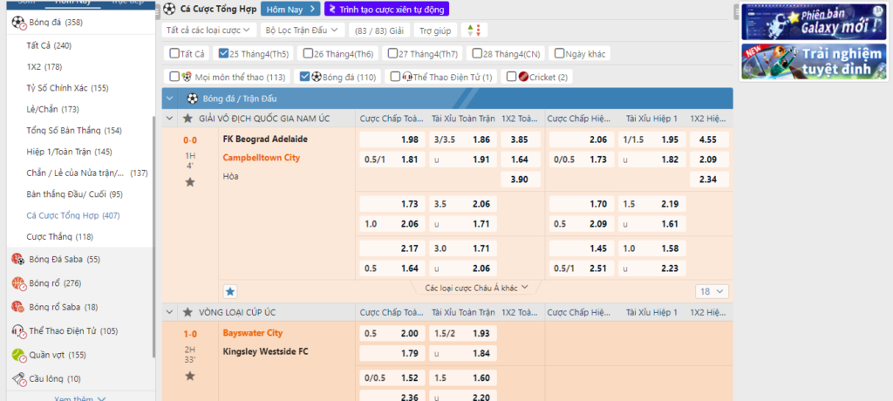Click the Quần vợt tennis ball icon
The width and height of the screenshot is (893, 401).
coord(18,355)
